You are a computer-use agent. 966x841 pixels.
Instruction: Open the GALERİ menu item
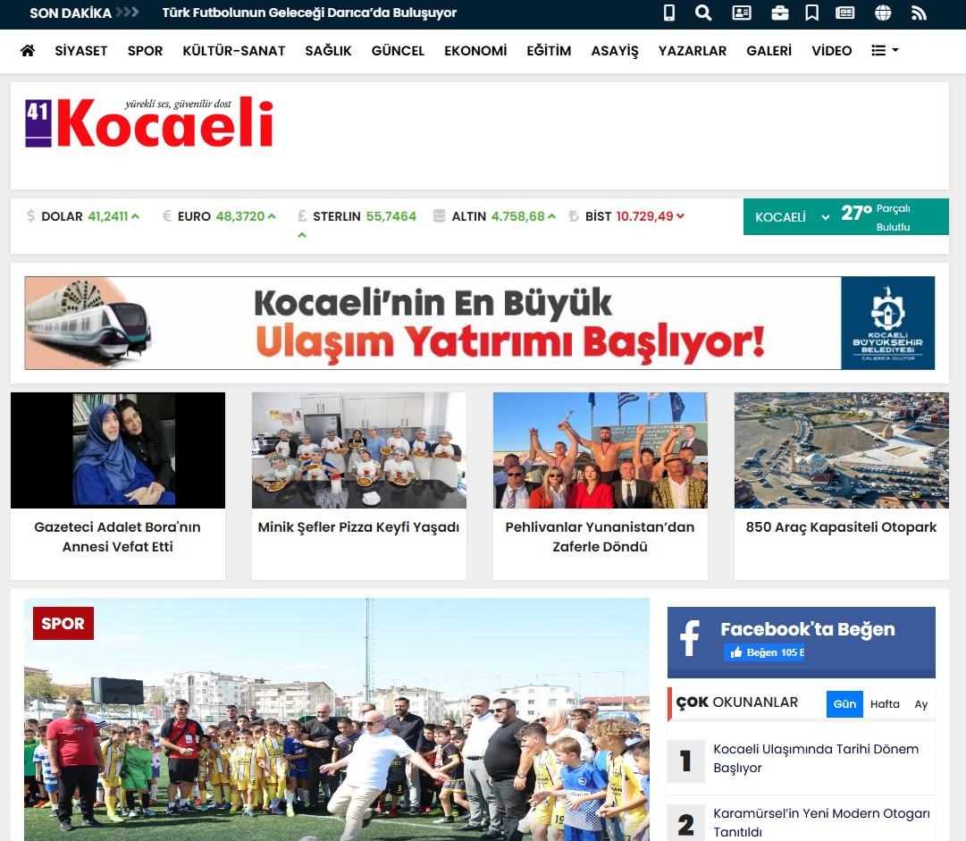(x=769, y=51)
